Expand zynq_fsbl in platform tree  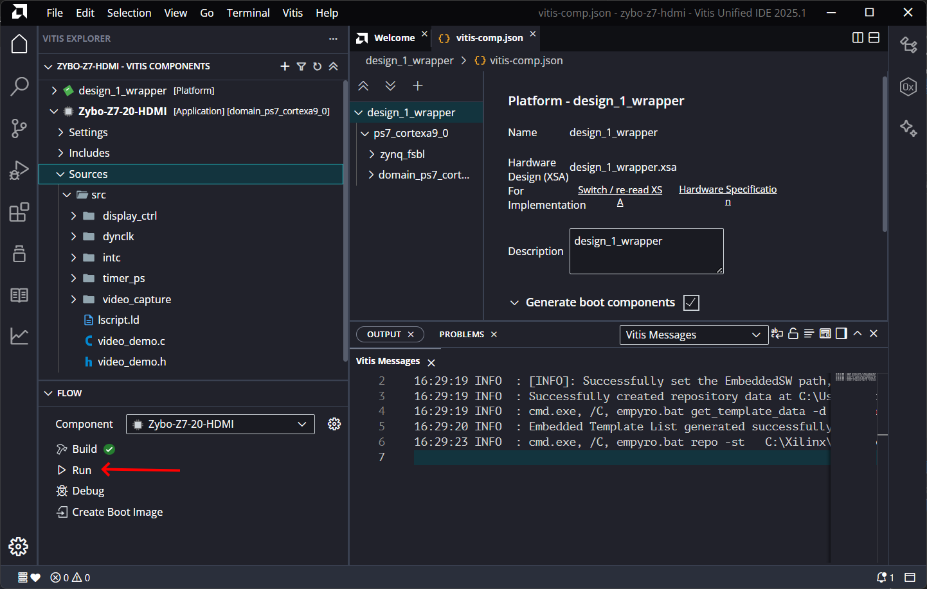tap(372, 154)
